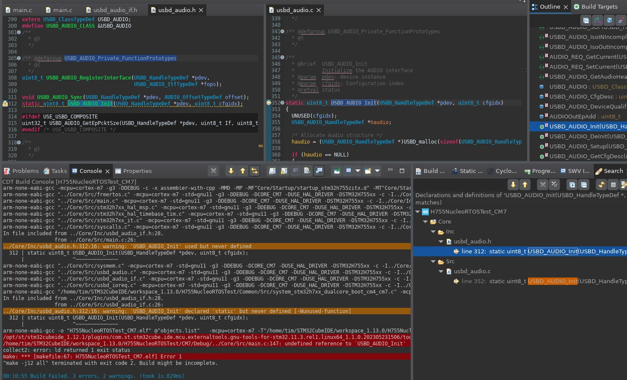
Task: Jump to previous error in Console
Action: pyautogui.click(x=243, y=171)
